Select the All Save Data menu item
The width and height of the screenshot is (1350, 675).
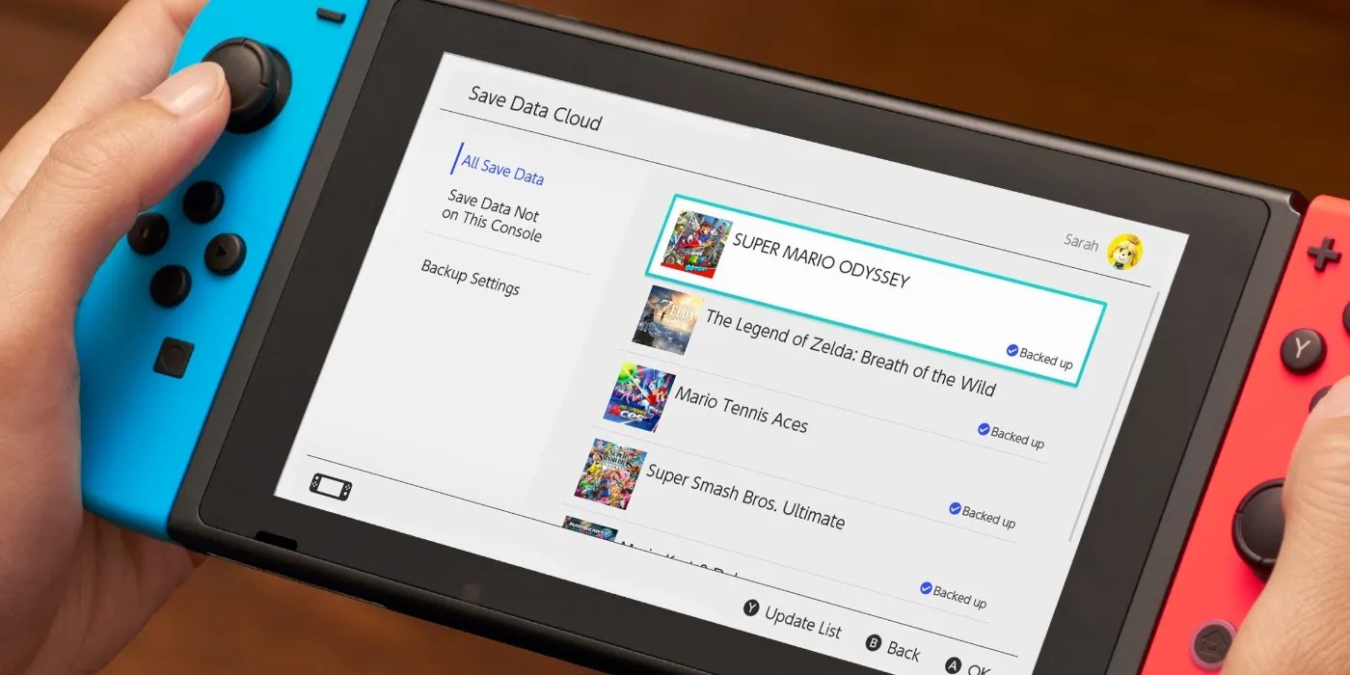click(502, 170)
